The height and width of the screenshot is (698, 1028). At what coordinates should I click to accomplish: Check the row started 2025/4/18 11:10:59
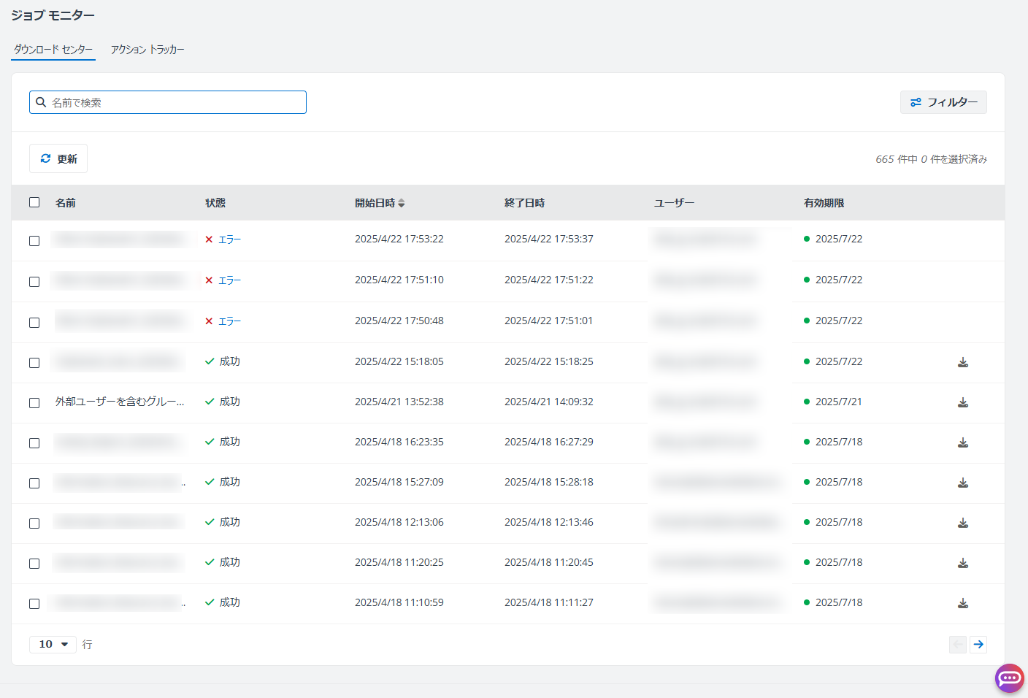point(34,604)
